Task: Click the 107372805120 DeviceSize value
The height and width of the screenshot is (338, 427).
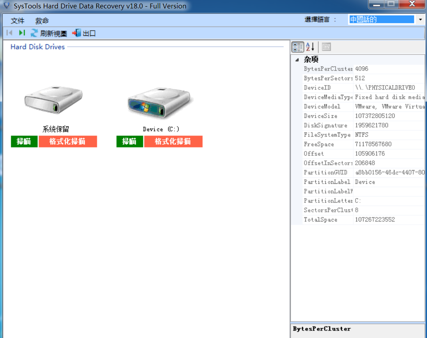Action: (x=375, y=116)
